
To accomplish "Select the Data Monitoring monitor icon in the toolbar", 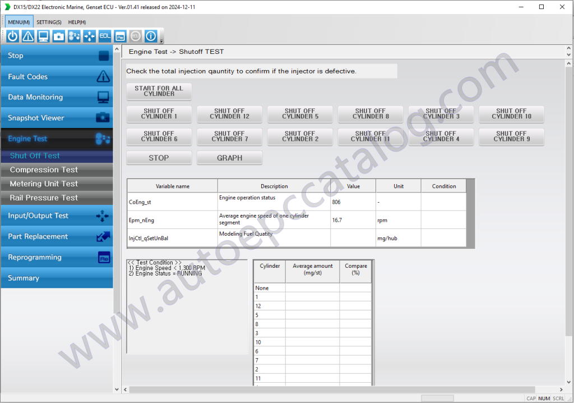I will [x=43, y=35].
